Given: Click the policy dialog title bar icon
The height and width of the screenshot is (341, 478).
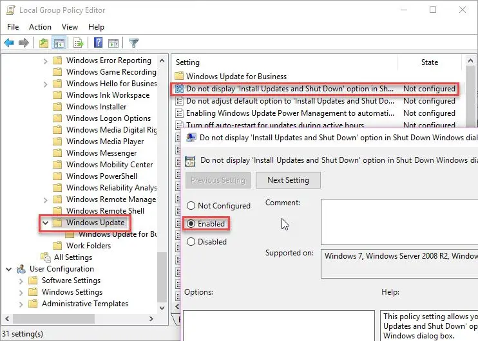Looking at the screenshot, I should point(191,138).
